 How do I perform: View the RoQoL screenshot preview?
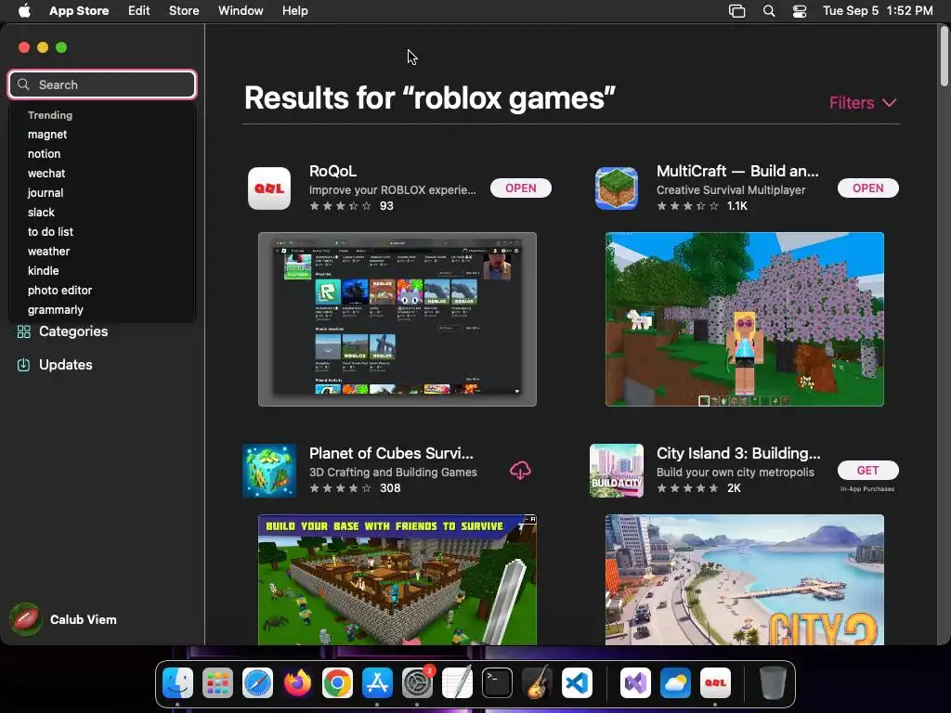(397, 319)
